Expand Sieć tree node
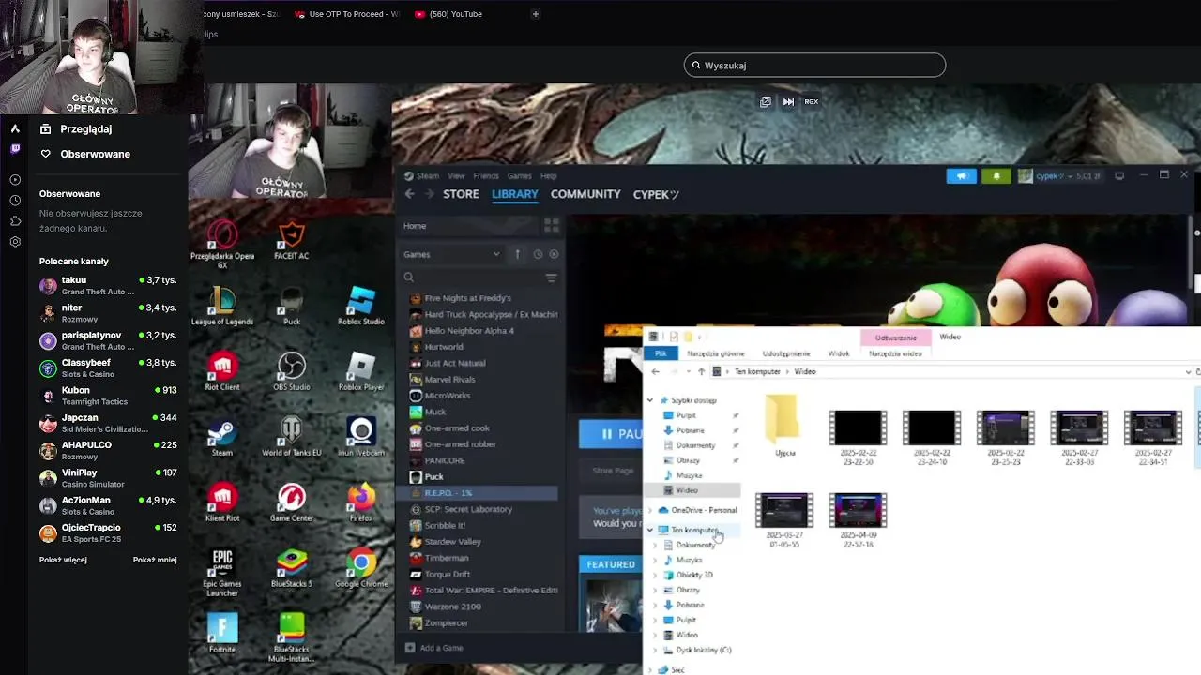The width and height of the screenshot is (1201, 675). [x=650, y=669]
